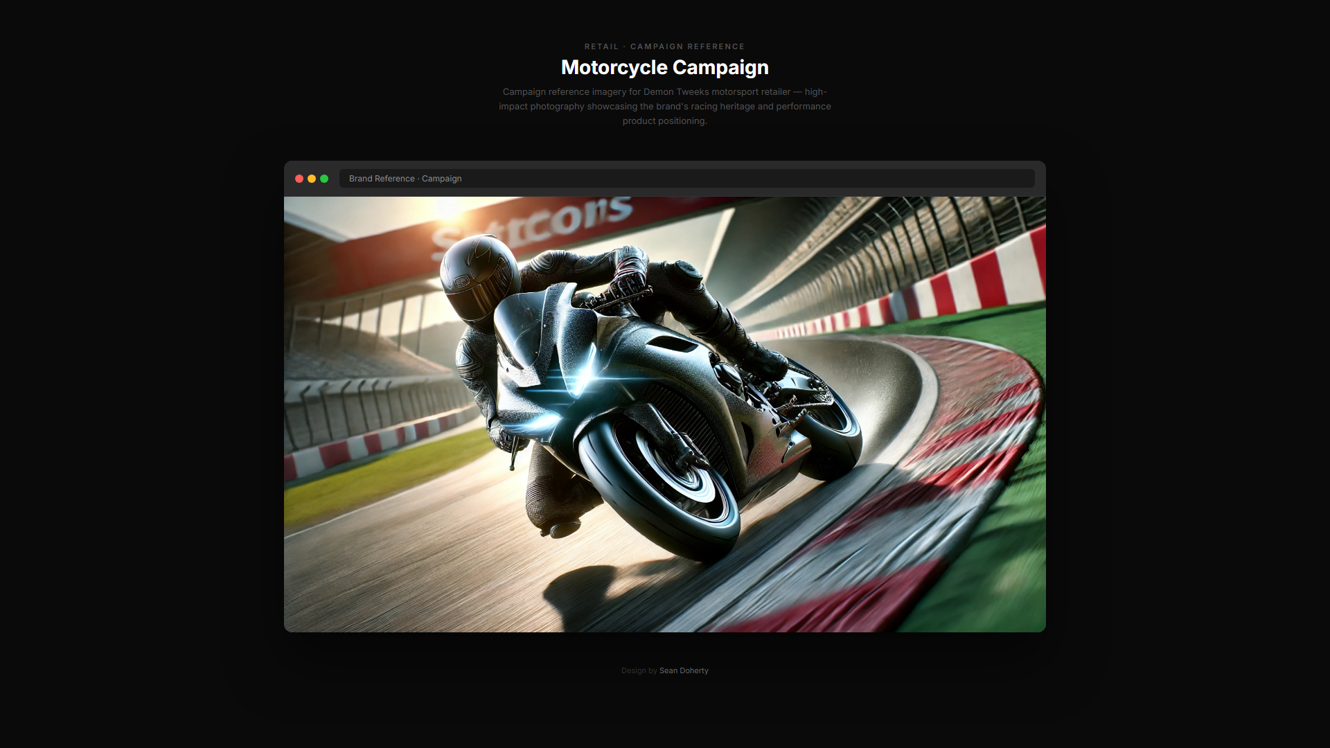The width and height of the screenshot is (1330, 748).
Task: Click the red dot in window header
Action: pyautogui.click(x=299, y=179)
